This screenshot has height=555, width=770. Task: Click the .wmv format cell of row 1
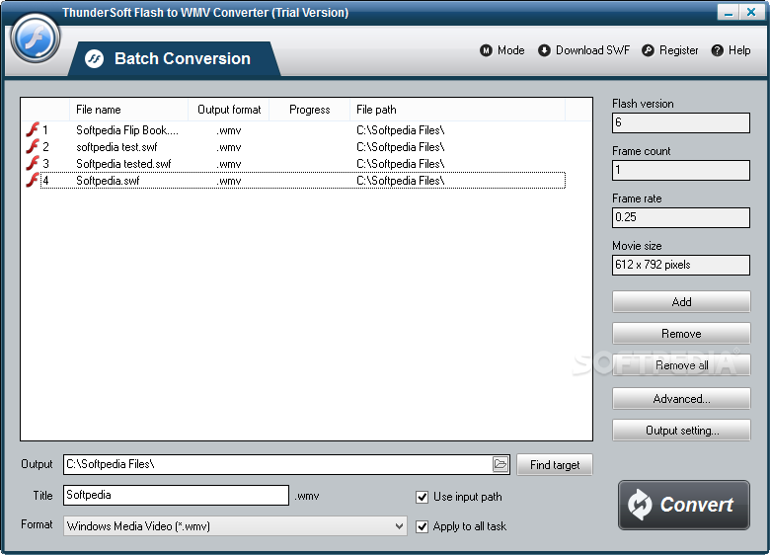[229, 130]
